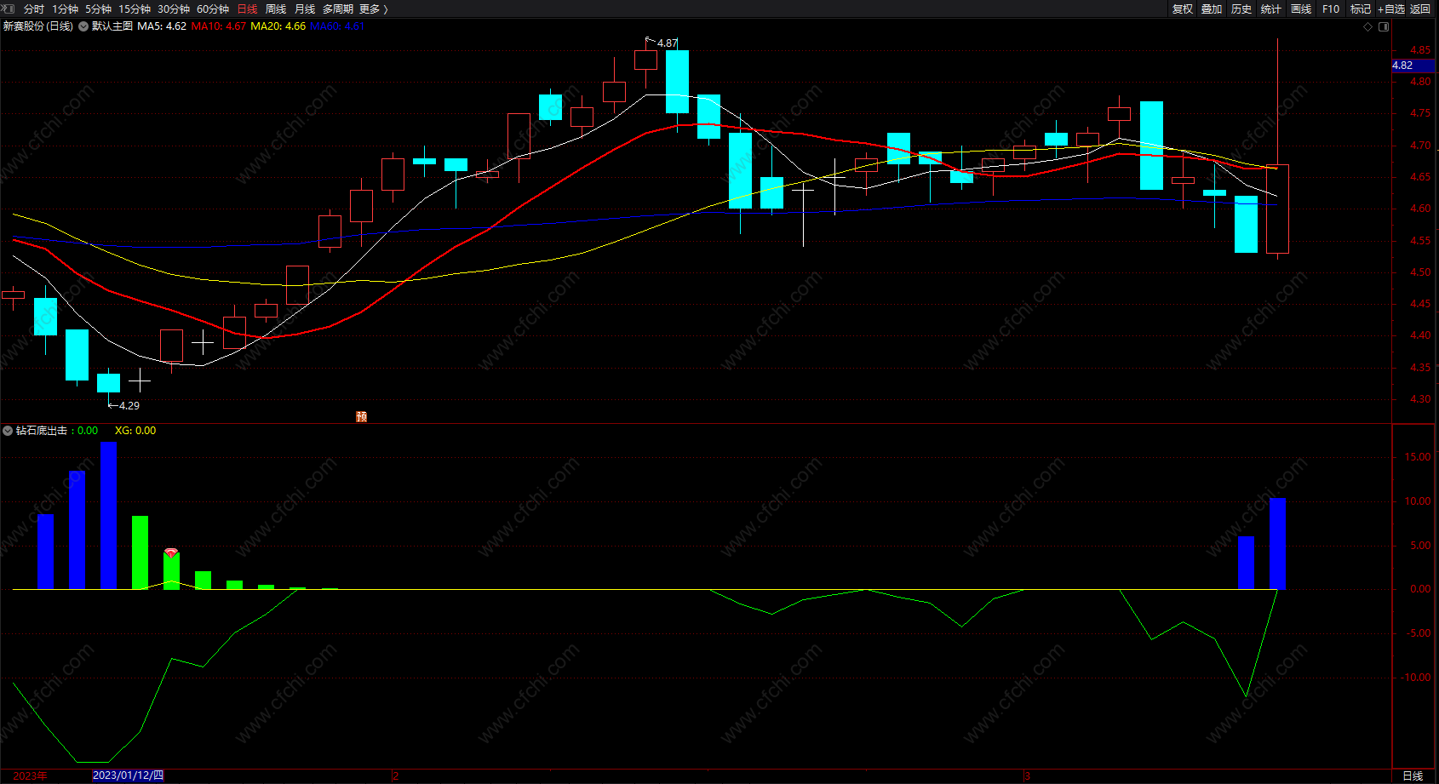This screenshot has height=784, width=1439.
Task: Click the MA10: 4.67 label
Action: tap(219, 26)
